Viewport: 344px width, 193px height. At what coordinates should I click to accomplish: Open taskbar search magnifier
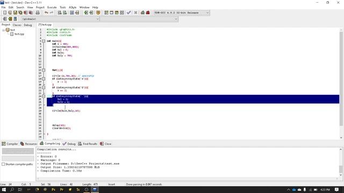[x=12, y=189]
